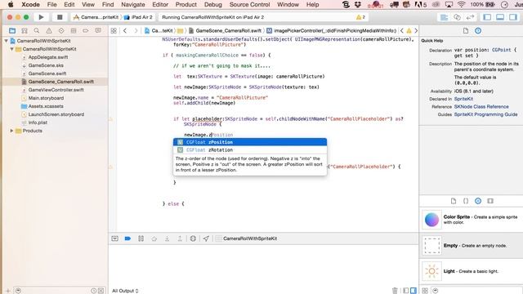The height and width of the screenshot is (294, 523).
Task: Open the Project navigator folder icon
Action: [x=12, y=31]
